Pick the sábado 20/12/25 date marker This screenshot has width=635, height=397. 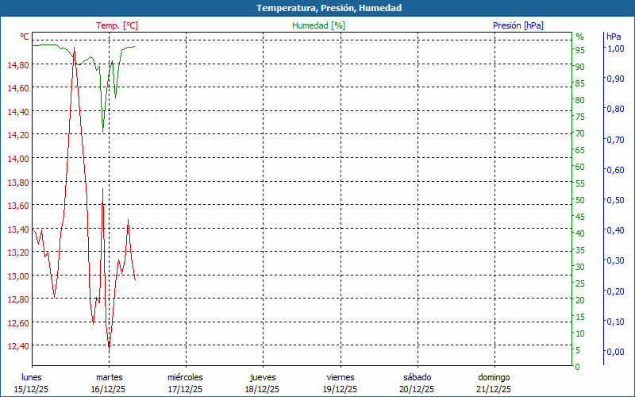click(x=417, y=383)
